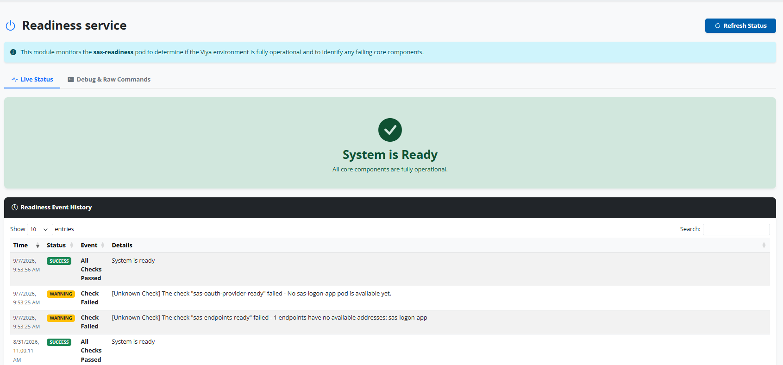Click the WARNING badge for sas-oauth-provider-ready failure
Image resolution: width=783 pixels, height=365 pixels.
[61, 294]
